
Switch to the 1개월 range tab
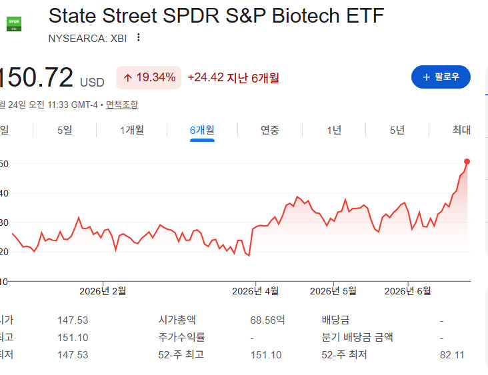click(132, 130)
